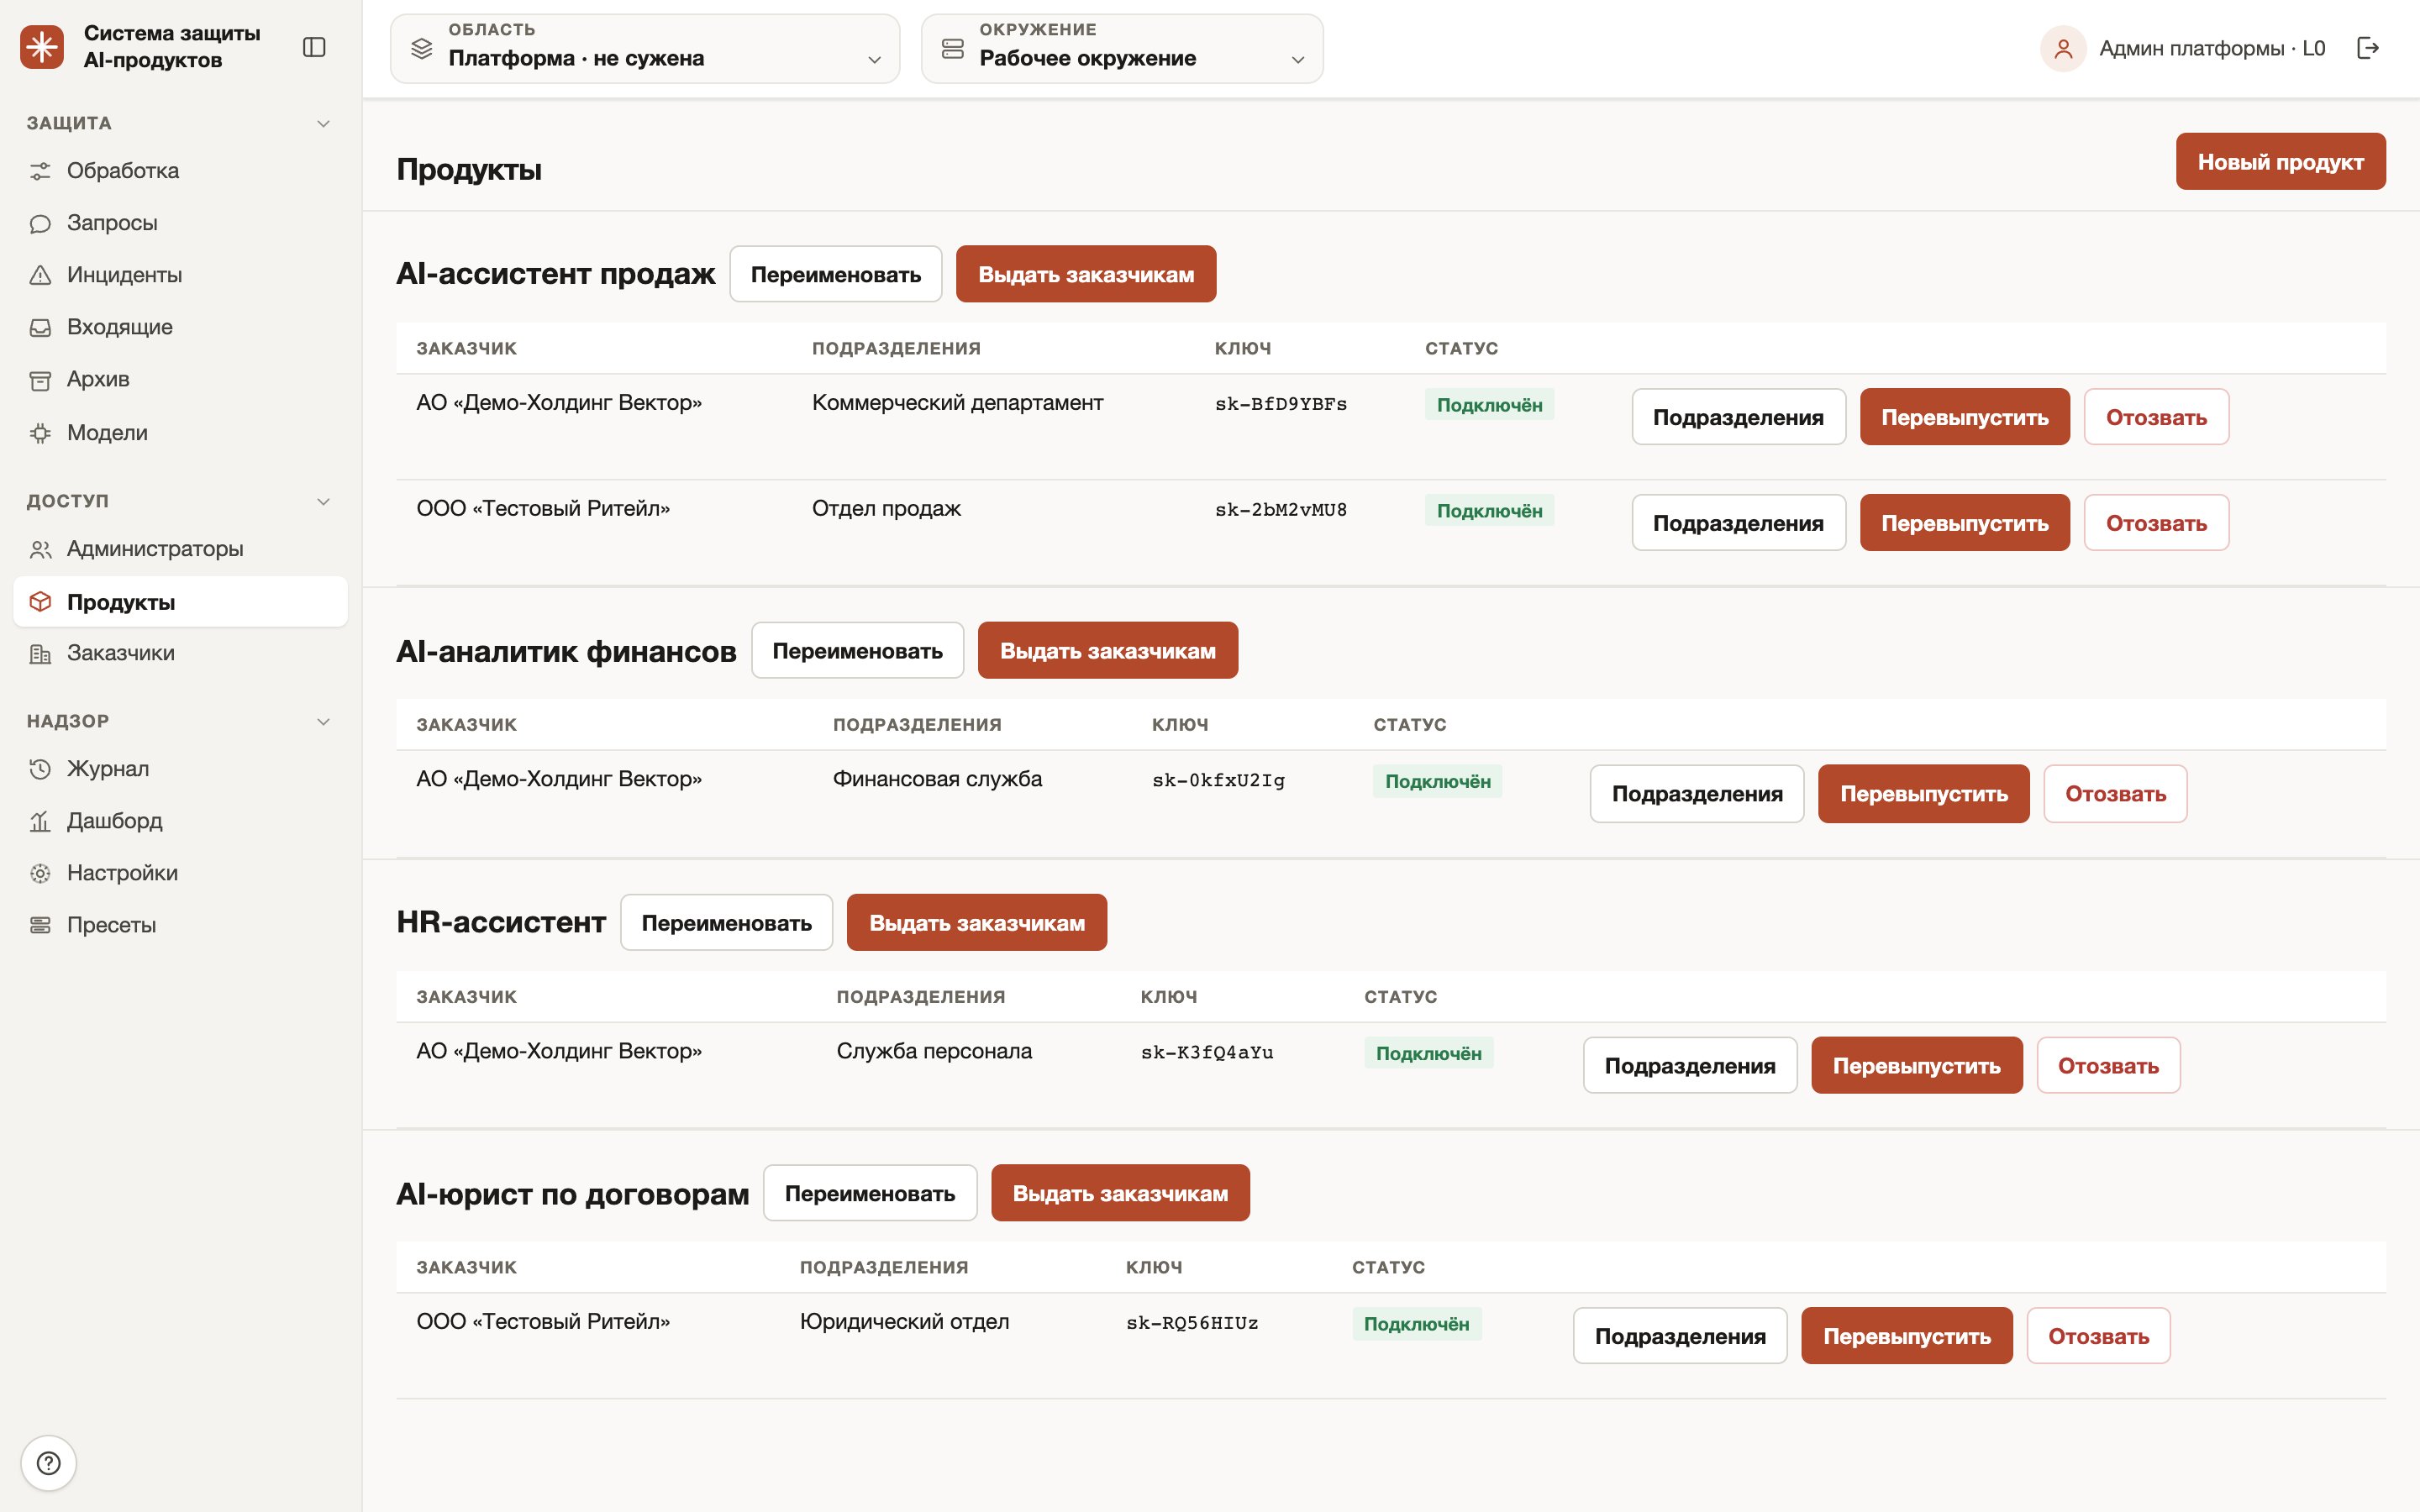
Task: Open the Дашборд sidebar item
Action: pos(180,822)
